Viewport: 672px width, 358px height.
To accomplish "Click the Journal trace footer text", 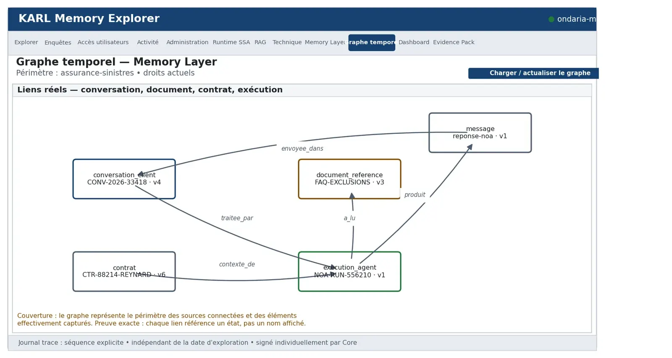I will 187,342.
